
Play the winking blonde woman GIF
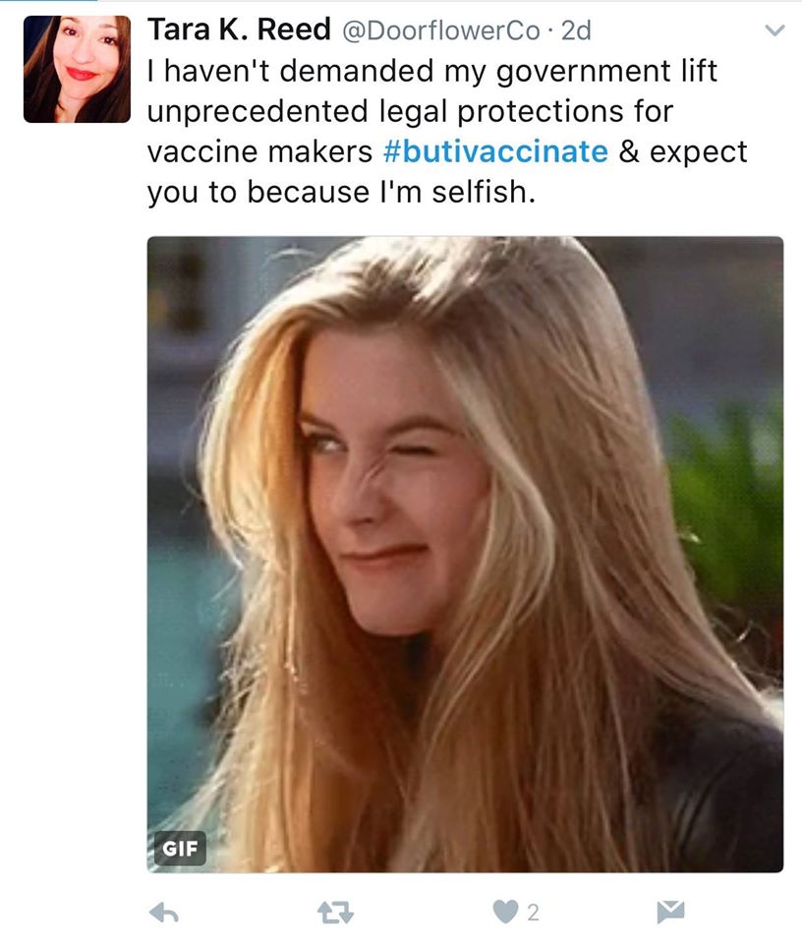coord(465,554)
